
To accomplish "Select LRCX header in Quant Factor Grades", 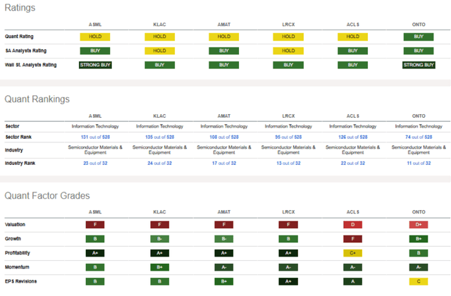I will click(x=288, y=212).
